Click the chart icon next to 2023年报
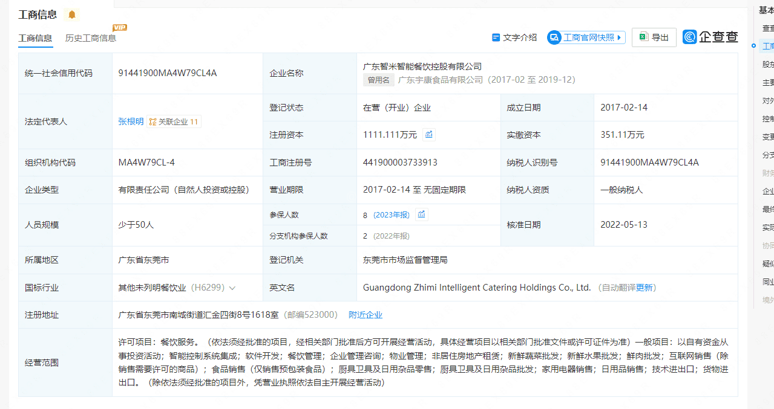Image resolution: width=774 pixels, height=409 pixels. click(x=422, y=214)
